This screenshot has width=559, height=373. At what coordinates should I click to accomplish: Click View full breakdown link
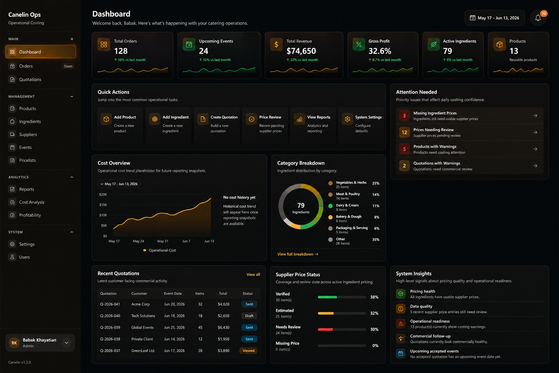298,254
